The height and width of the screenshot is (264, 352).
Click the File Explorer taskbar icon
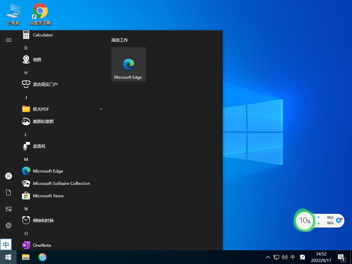pos(25,257)
